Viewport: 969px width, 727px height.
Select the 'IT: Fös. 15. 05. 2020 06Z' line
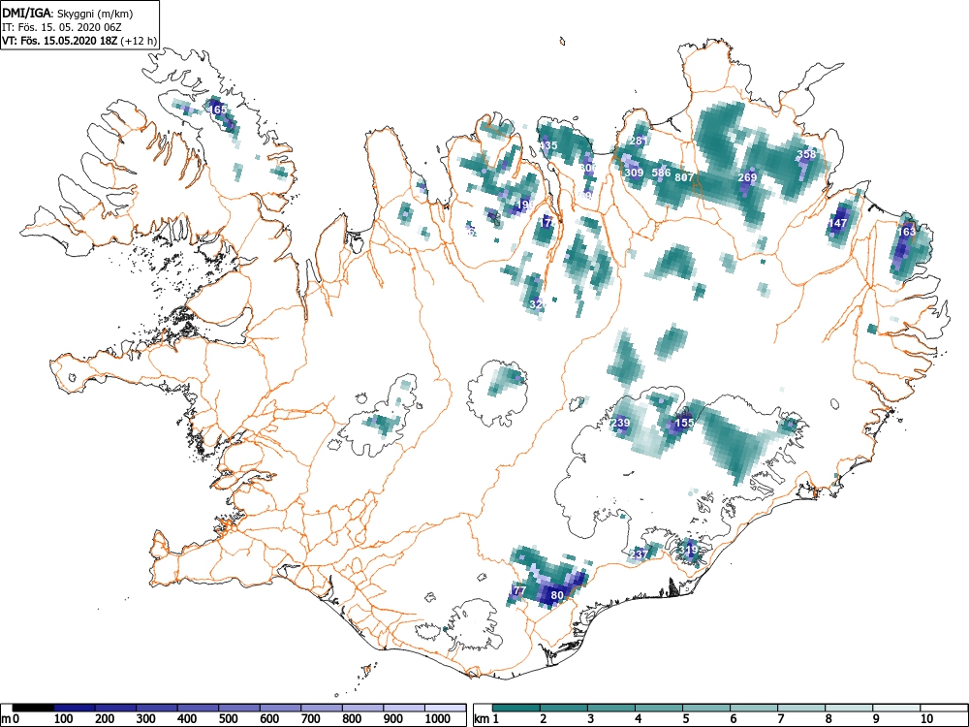click(64, 27)
